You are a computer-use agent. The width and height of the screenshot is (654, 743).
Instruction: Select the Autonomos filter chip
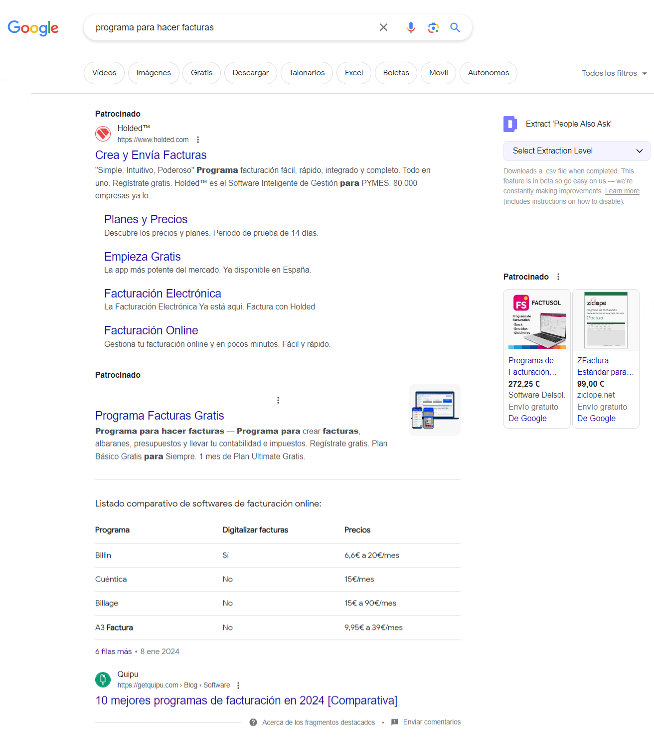coord(489,73)
